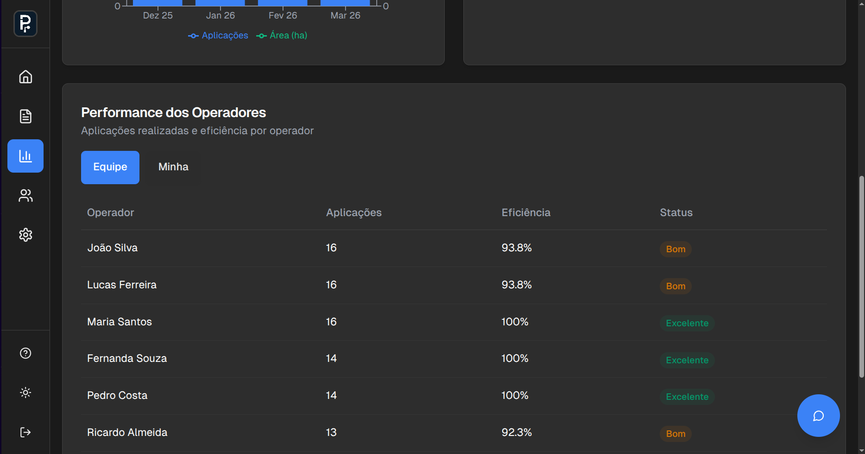Select the Equipe tab

click(x=110, y=167)
